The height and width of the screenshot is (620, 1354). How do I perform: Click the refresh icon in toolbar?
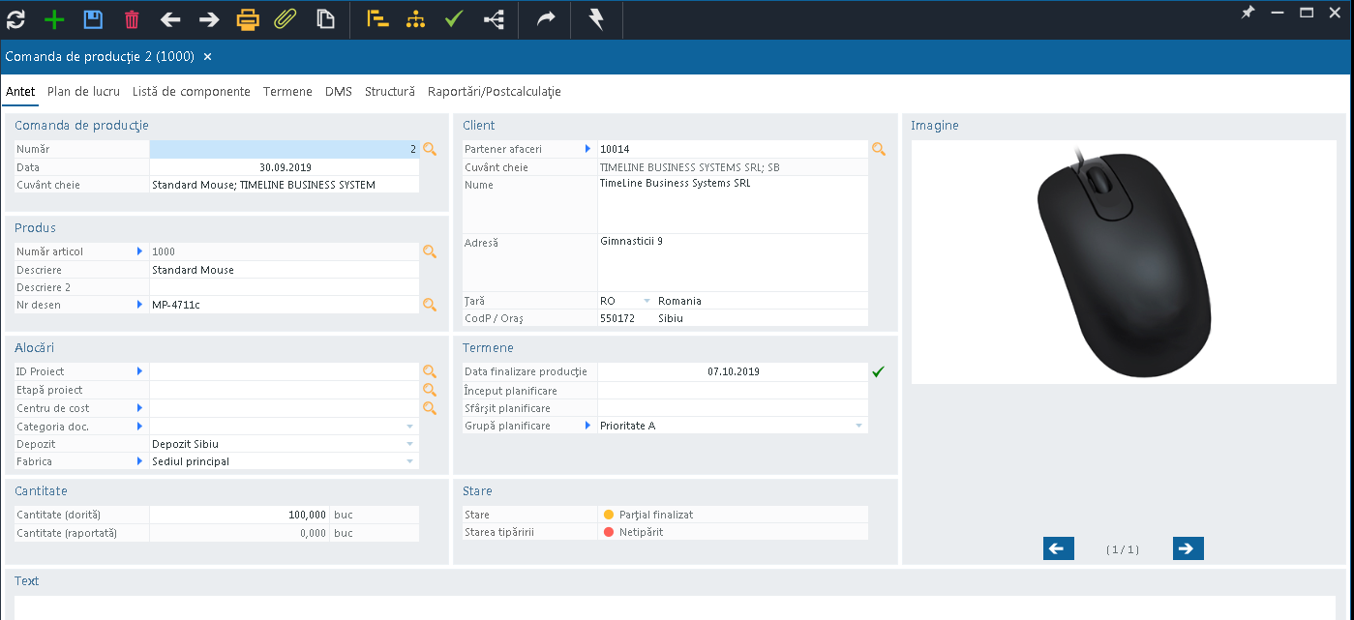click(x=15, y=19)
